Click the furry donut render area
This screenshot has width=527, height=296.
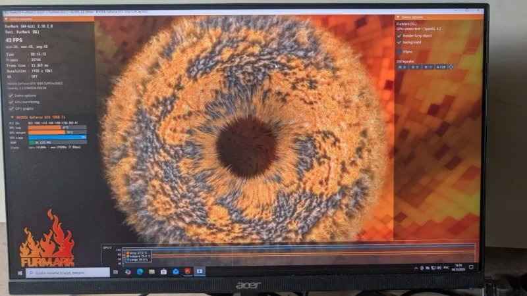point(245,131)
